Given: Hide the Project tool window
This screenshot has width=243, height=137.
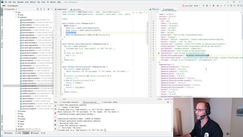Looking at the screenshot, I should (x=52, y=9).
